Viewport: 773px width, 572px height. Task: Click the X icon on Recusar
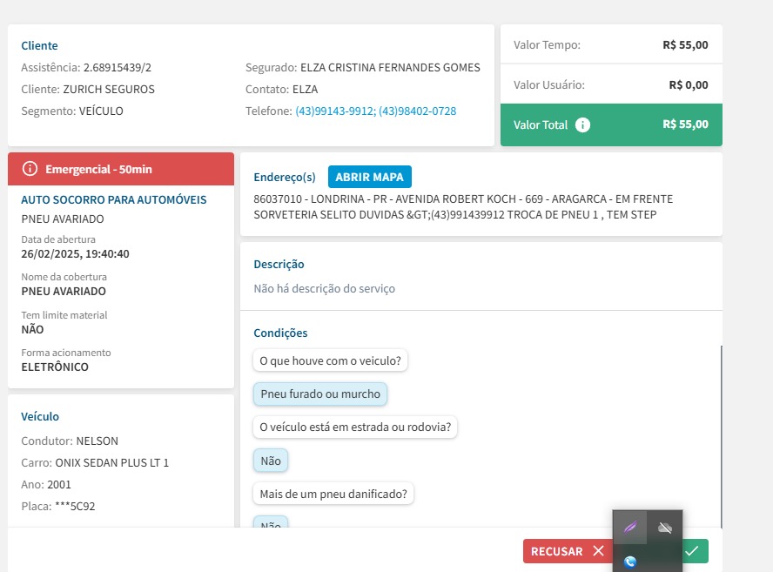[x=598, y=551]
